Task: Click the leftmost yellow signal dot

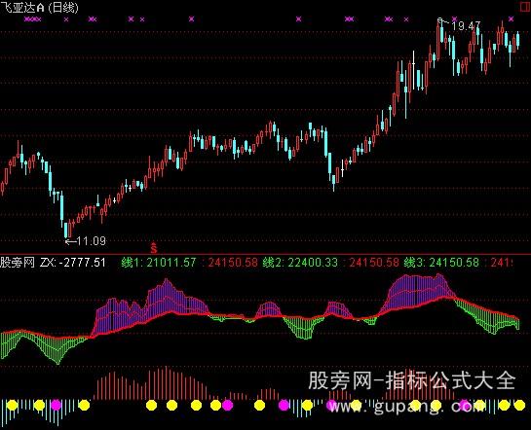Action: point(13,405)
